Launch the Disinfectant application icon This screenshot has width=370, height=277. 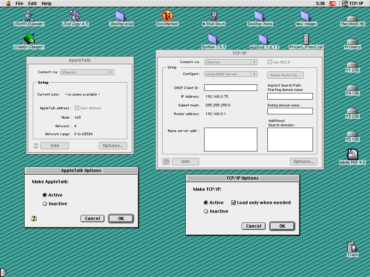pos(167,16)
